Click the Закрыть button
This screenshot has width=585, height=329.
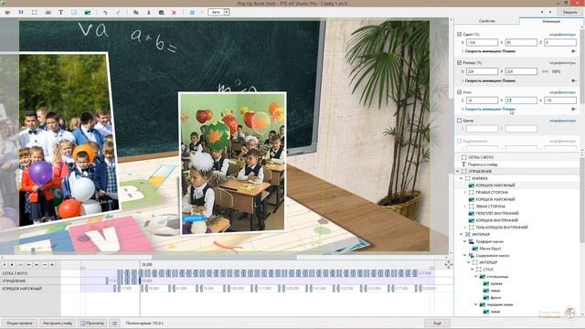pos(569,12)
